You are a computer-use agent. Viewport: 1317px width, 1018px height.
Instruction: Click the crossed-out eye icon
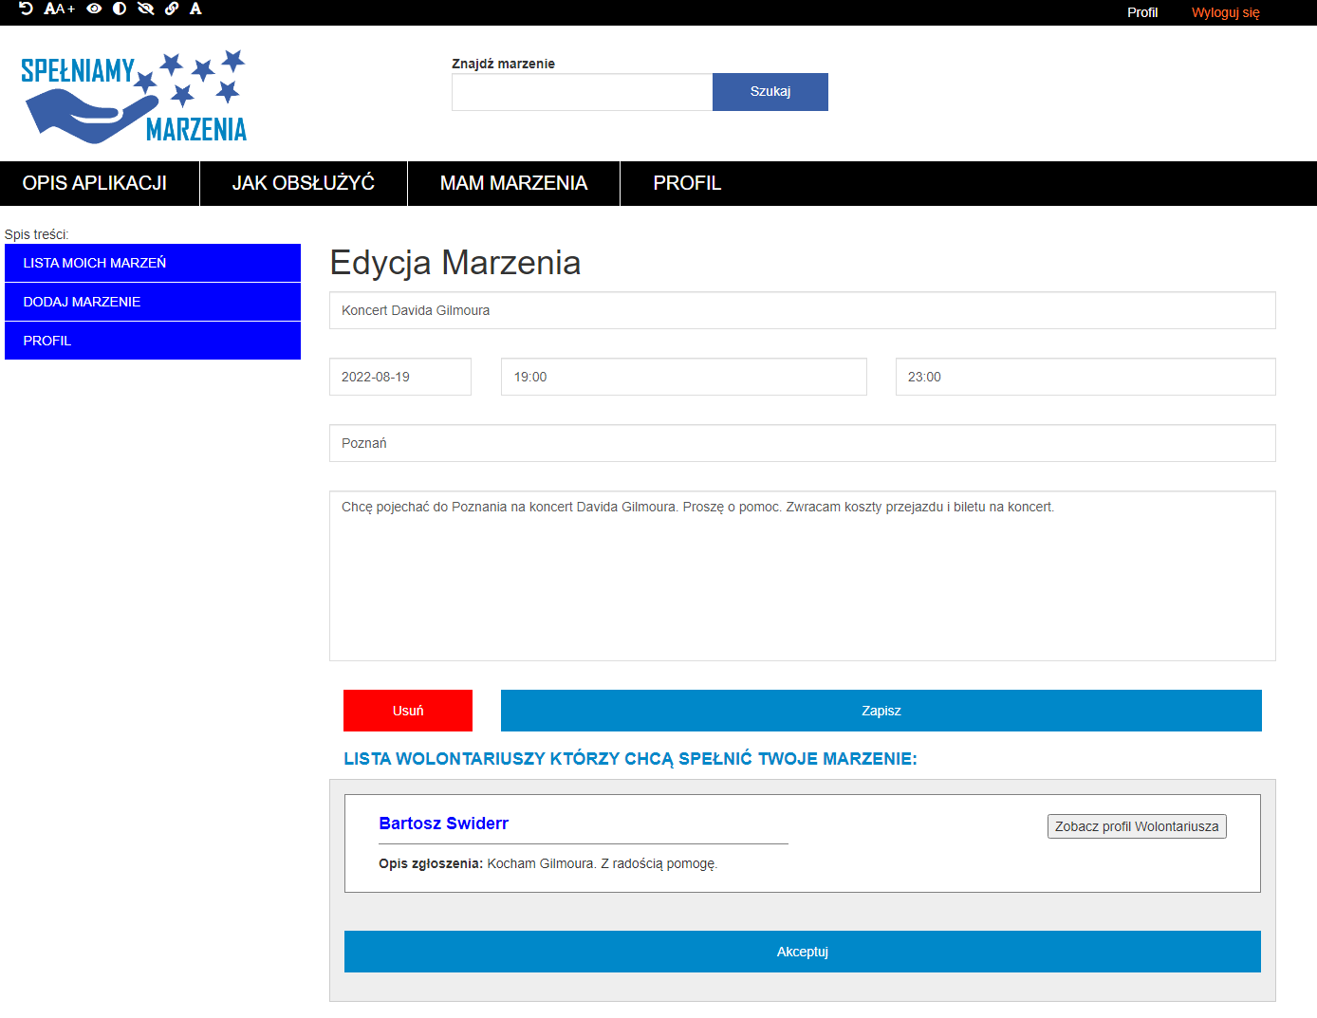point(145,9)
